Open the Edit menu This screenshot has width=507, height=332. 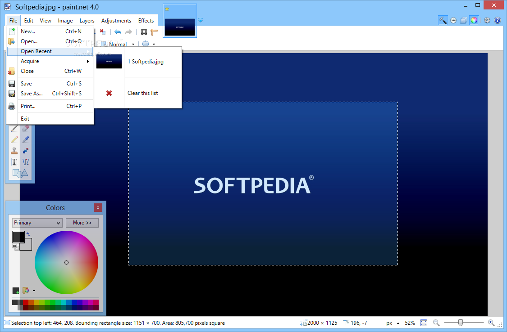pyautogui.click(x=28, y=20)
